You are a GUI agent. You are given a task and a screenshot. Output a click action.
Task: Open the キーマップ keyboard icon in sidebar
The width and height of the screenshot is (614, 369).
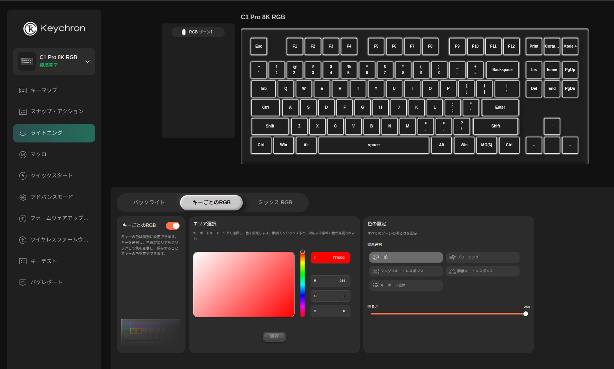23,90
